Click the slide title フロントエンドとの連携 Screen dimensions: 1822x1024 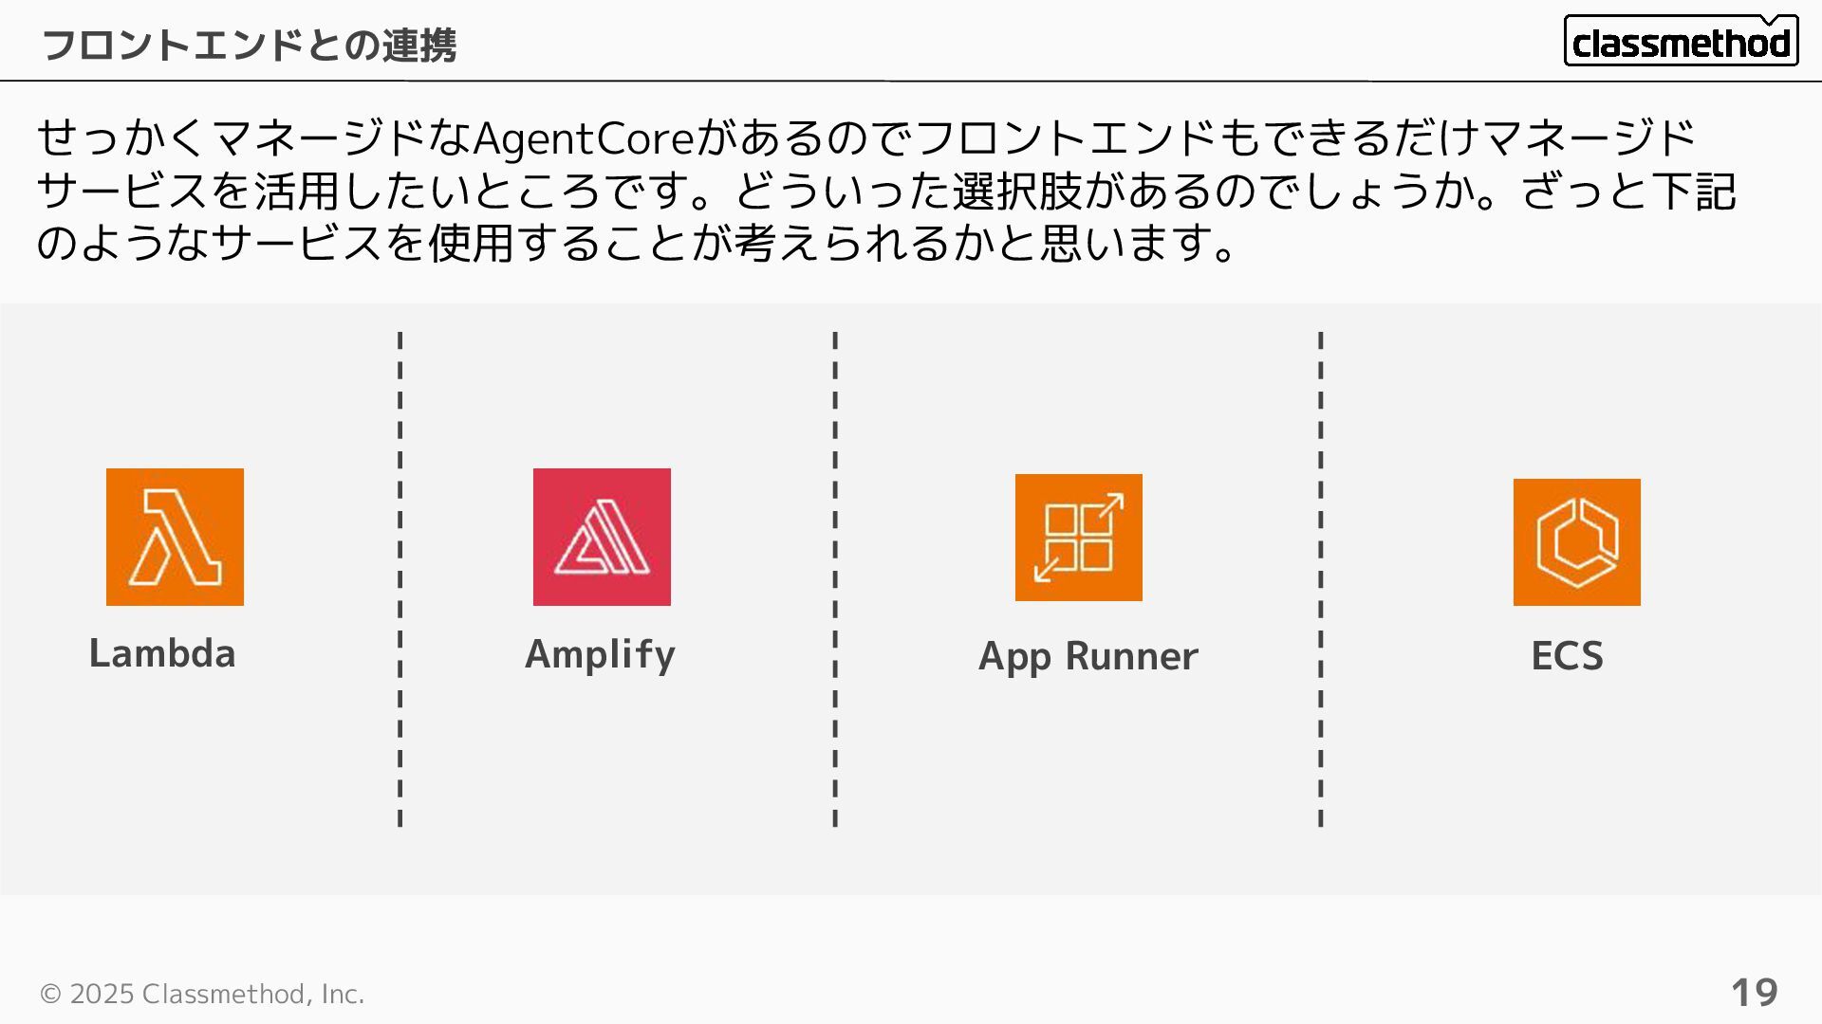click(x=250, y=45)
